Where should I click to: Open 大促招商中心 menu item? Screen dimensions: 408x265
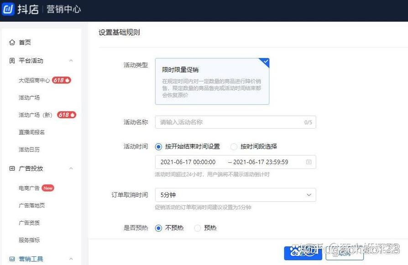click(x=34, y=80)
